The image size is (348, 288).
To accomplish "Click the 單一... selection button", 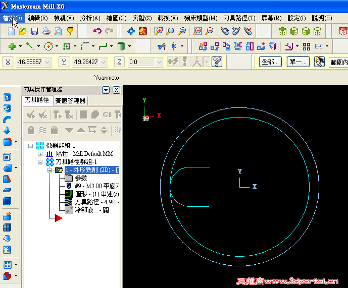I will [298, 62].
